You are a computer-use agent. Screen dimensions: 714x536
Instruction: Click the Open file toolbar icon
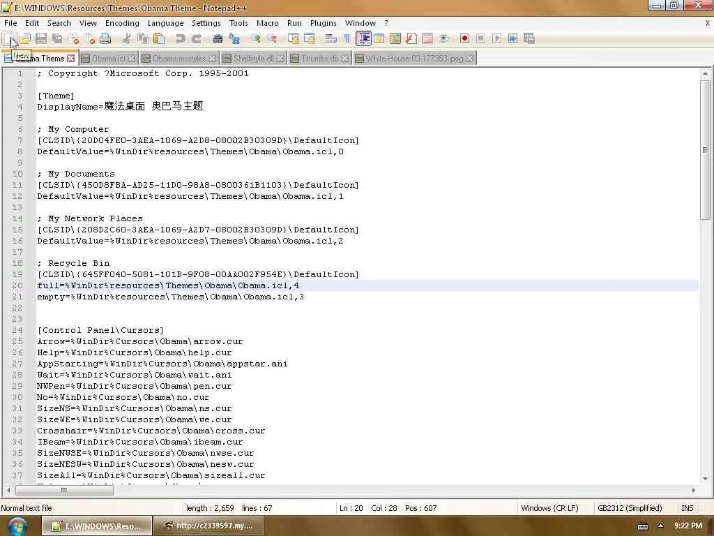point(25,39)
